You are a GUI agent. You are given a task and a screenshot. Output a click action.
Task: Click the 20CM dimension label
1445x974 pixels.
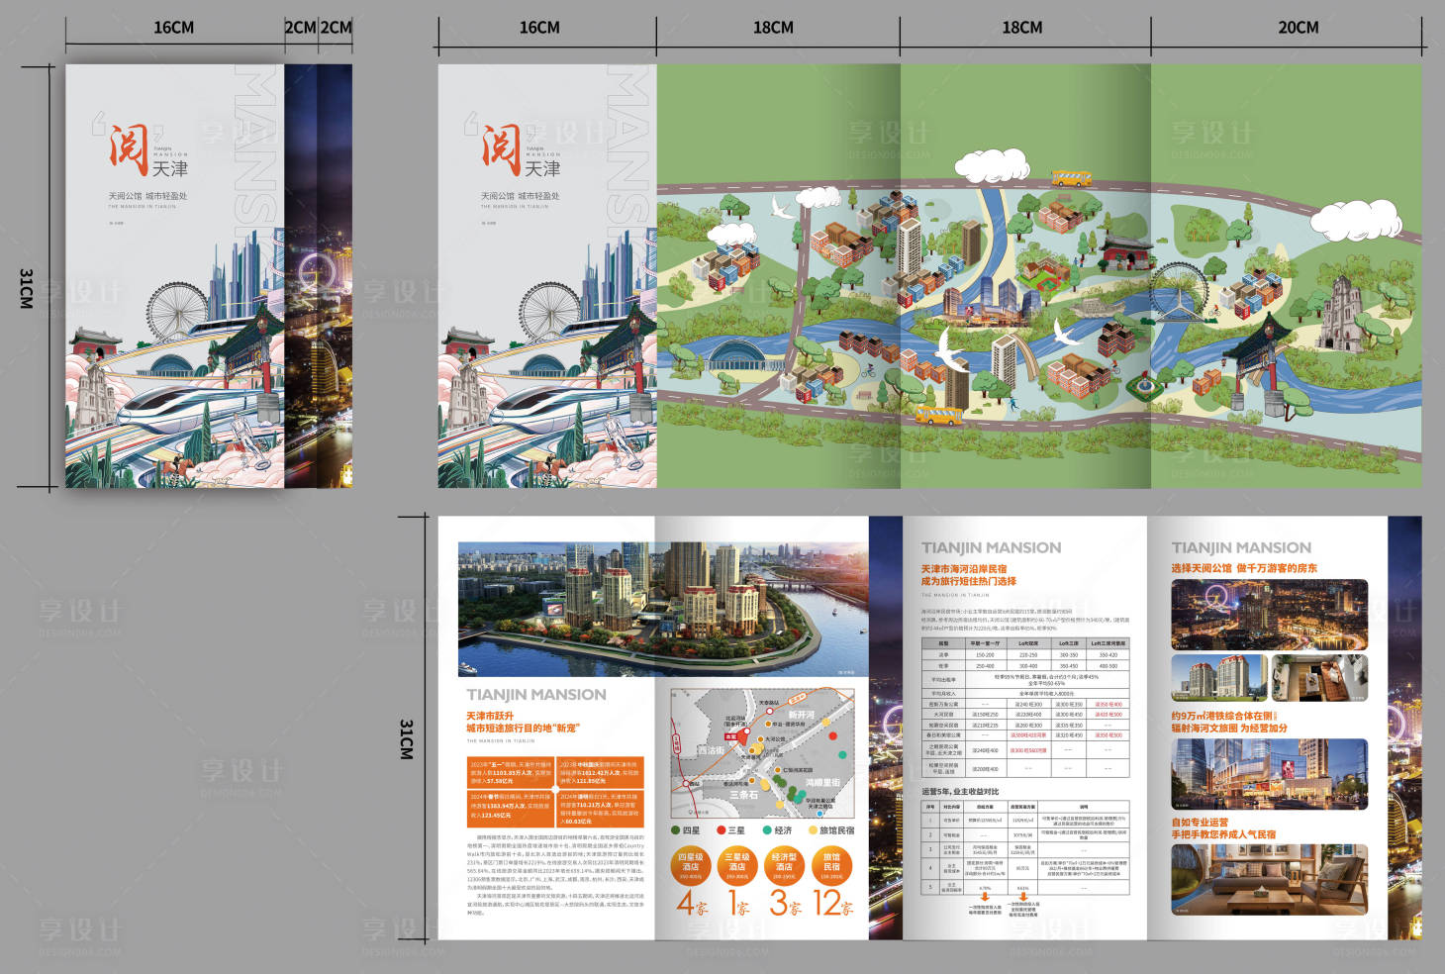1298,28
